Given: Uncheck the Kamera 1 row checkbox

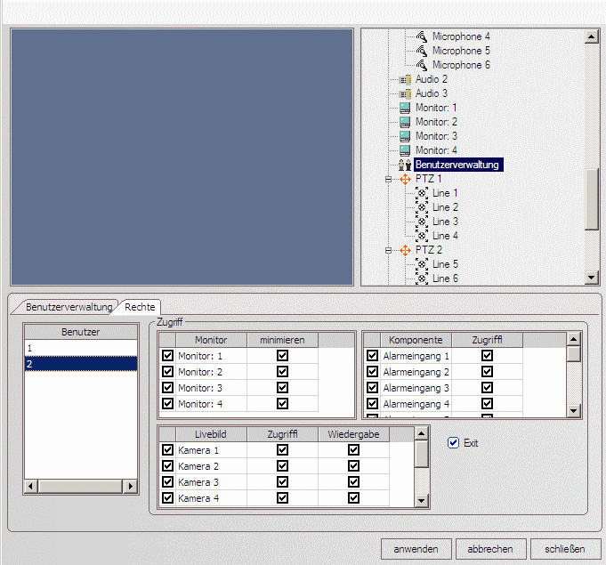Looking at the screenshot, I should 167,450.
